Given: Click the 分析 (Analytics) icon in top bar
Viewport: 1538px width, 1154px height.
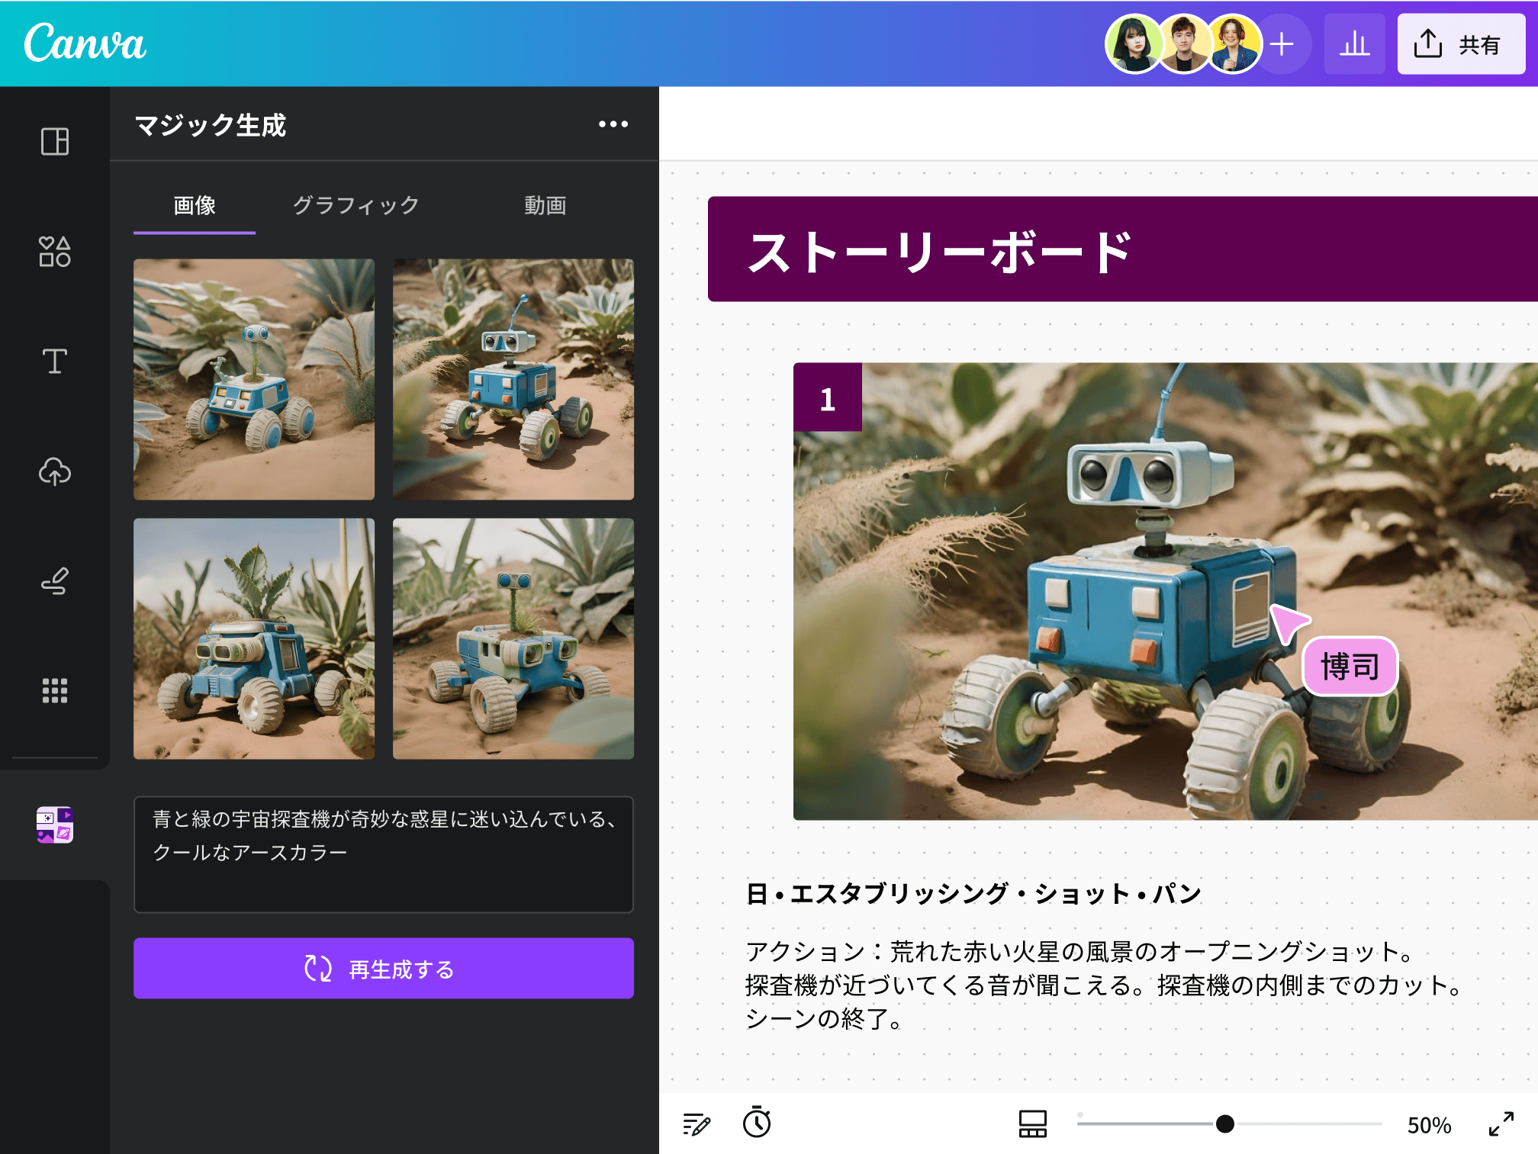Looking at the screenshot, I should coord(1355,46).
